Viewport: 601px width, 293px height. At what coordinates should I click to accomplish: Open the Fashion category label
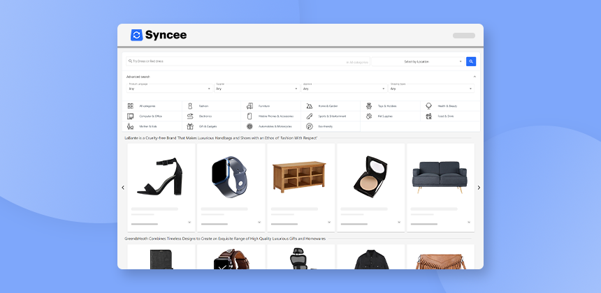[203, 106]
